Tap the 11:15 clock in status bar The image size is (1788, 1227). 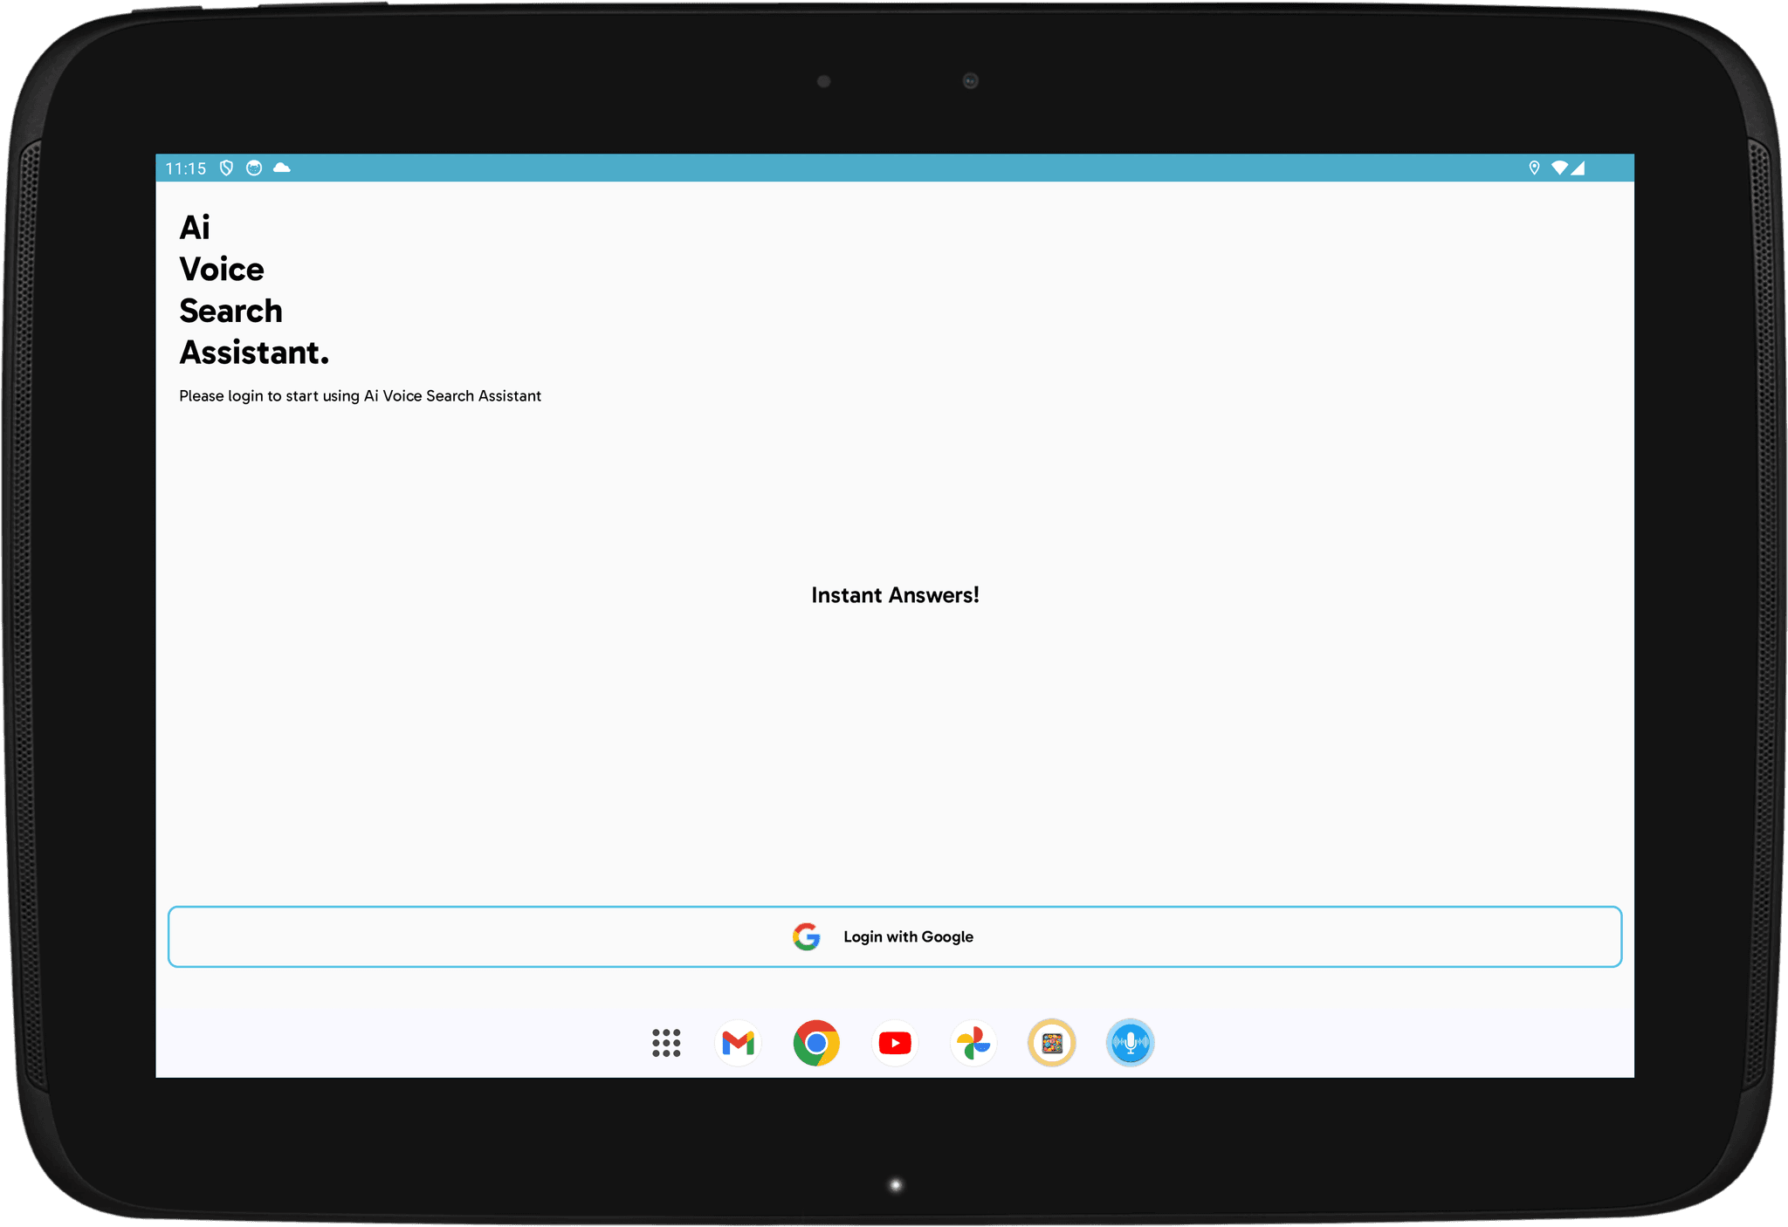coord(186,168)
